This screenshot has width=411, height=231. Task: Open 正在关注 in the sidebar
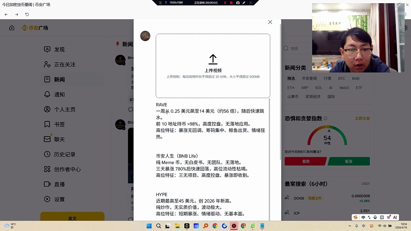click(x=60, y=64)
